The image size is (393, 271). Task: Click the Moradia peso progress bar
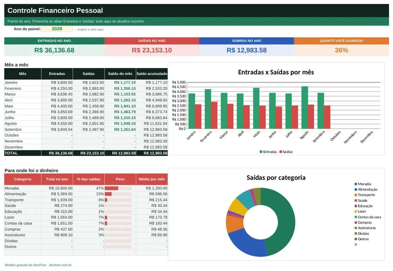[x=118, y=188]
